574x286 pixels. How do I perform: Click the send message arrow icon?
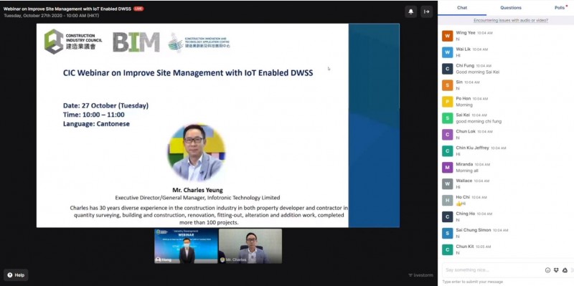coord(573,270)
